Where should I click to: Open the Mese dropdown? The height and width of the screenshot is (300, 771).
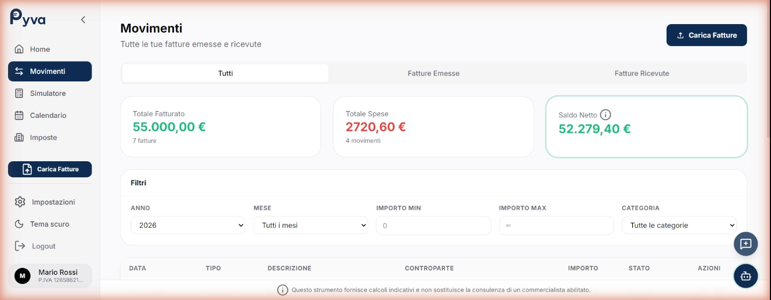point(311,226)
